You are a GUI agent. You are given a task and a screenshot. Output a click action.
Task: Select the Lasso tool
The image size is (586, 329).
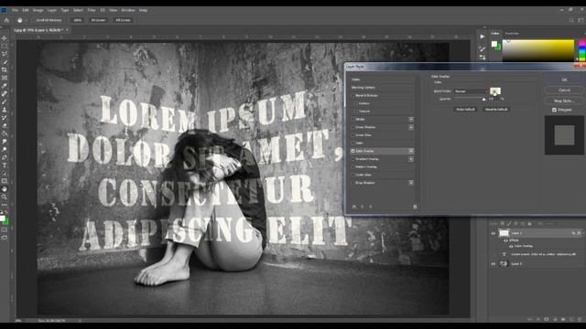click(x=5, y=54)
